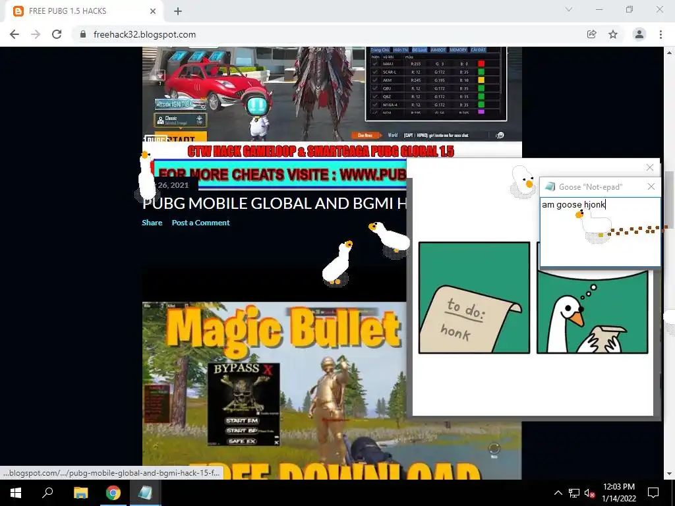Click in the Not-epad text area
Image resolution: width=675 pixels, height=506 pixels.
(600, 233)
